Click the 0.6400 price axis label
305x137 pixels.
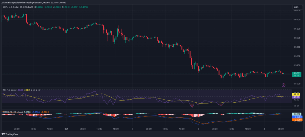[296, 20]
